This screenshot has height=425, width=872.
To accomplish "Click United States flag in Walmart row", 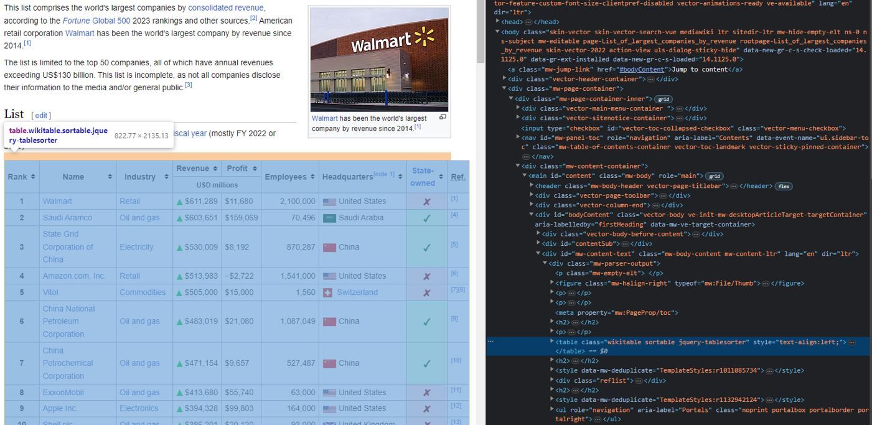I will 329,202.
